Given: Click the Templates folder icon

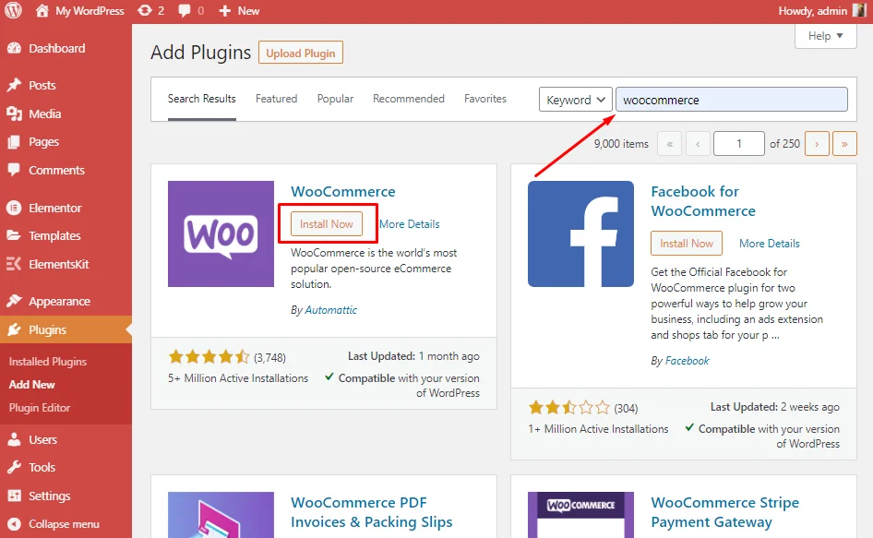Looking at the screenshot, I should tap(14, 235).
